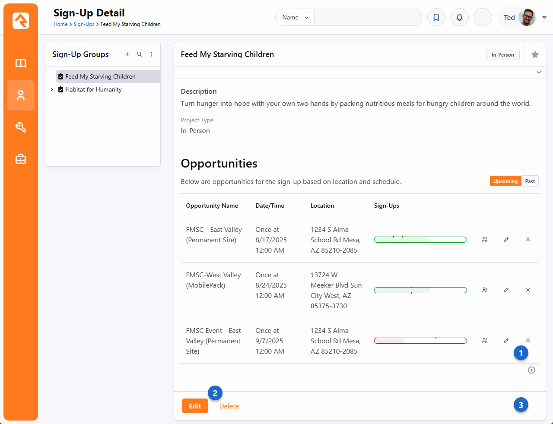Viewport: 553px width, 424px height.
Task: Open the briefcase admin sidebar icon
Action: (x=21, y=159)
